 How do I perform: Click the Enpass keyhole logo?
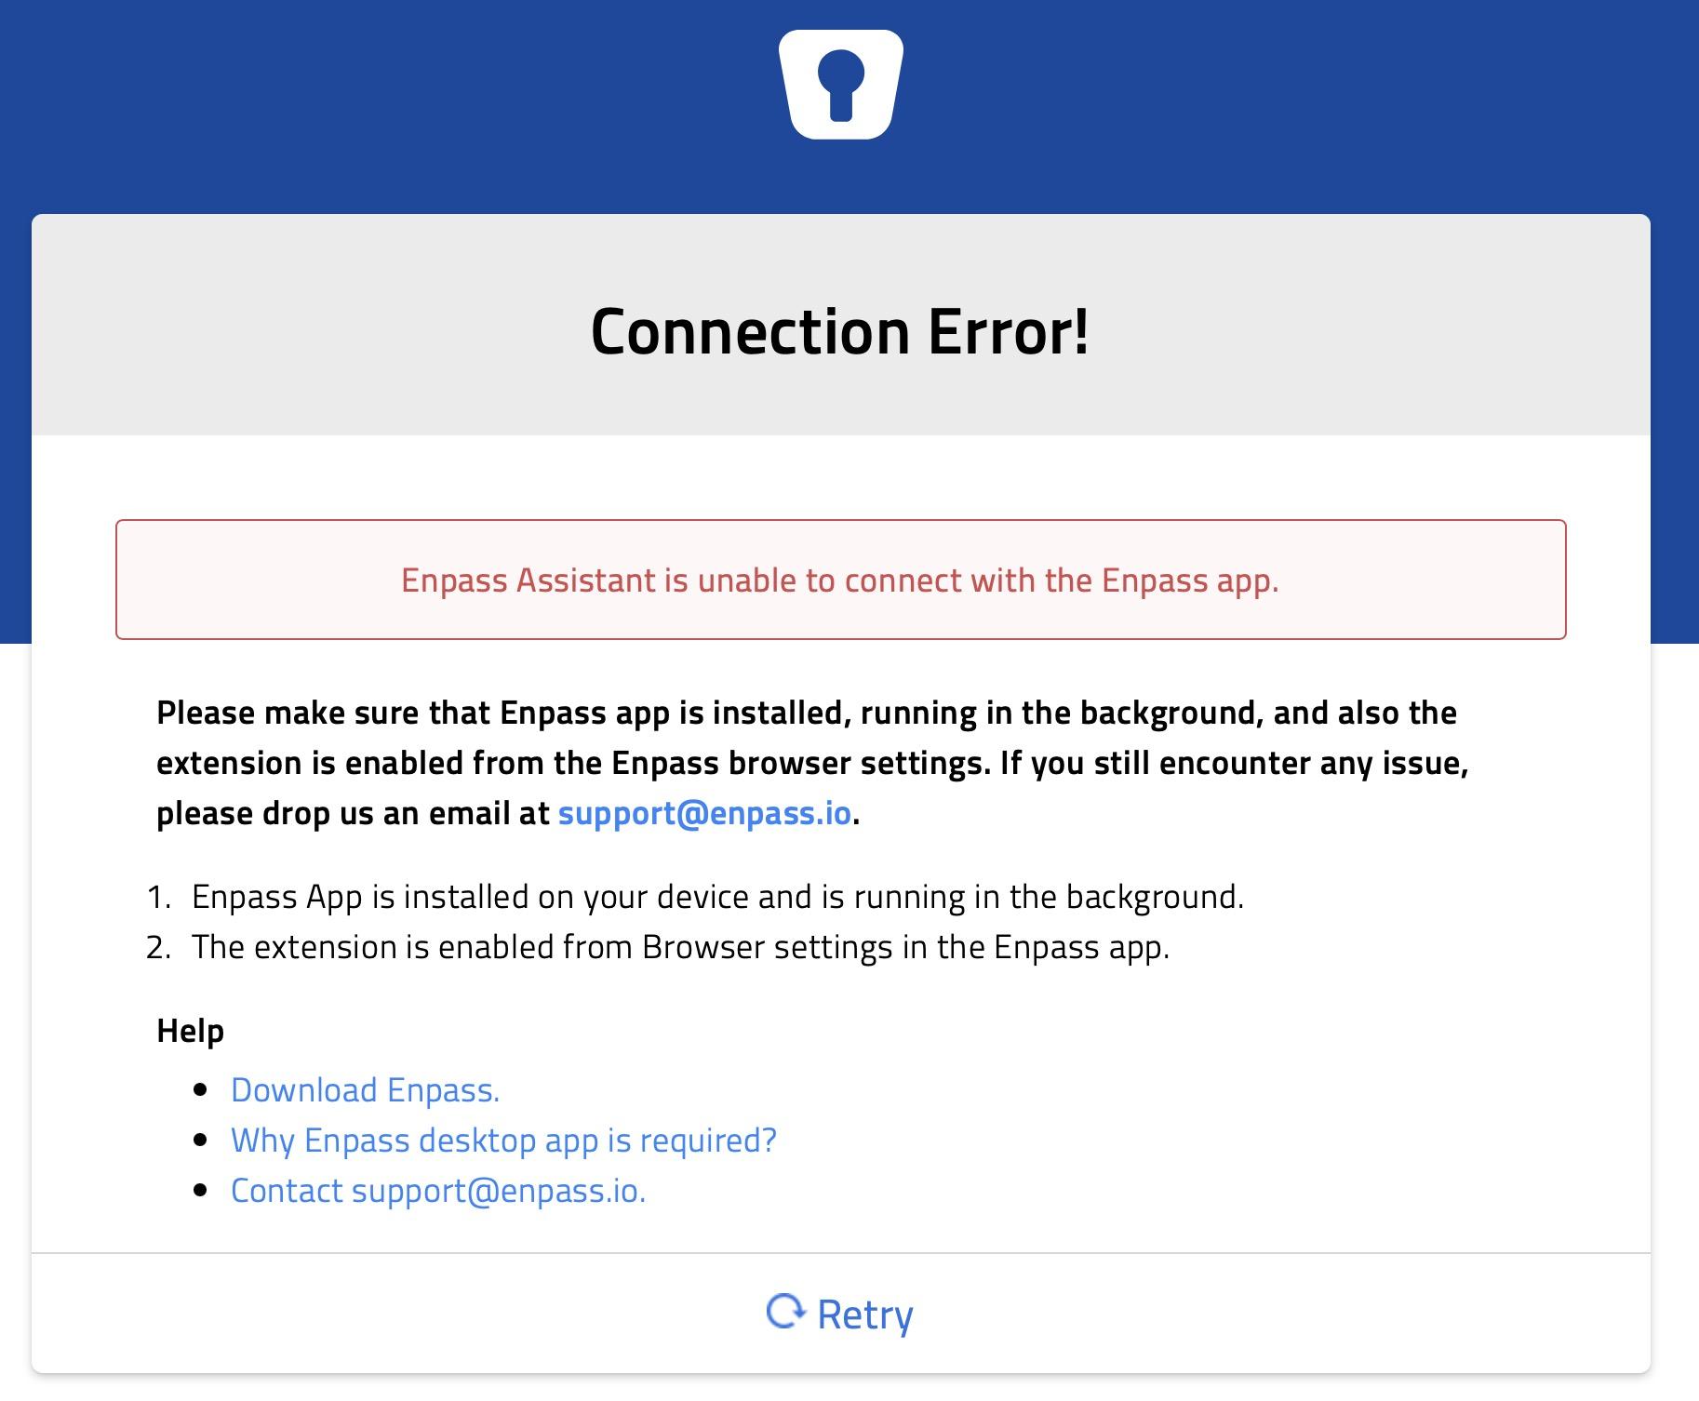840,85
